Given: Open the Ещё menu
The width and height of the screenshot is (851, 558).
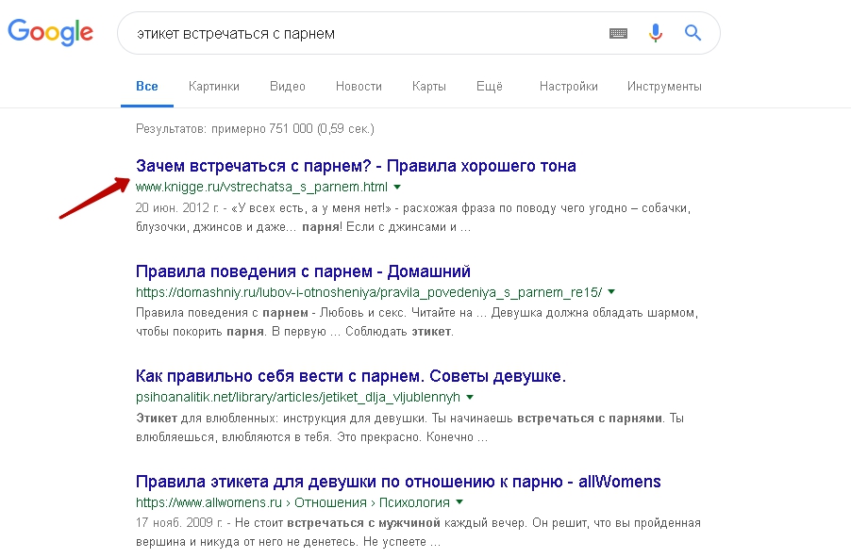Looking at the screenshot, I should coord(490,86).
